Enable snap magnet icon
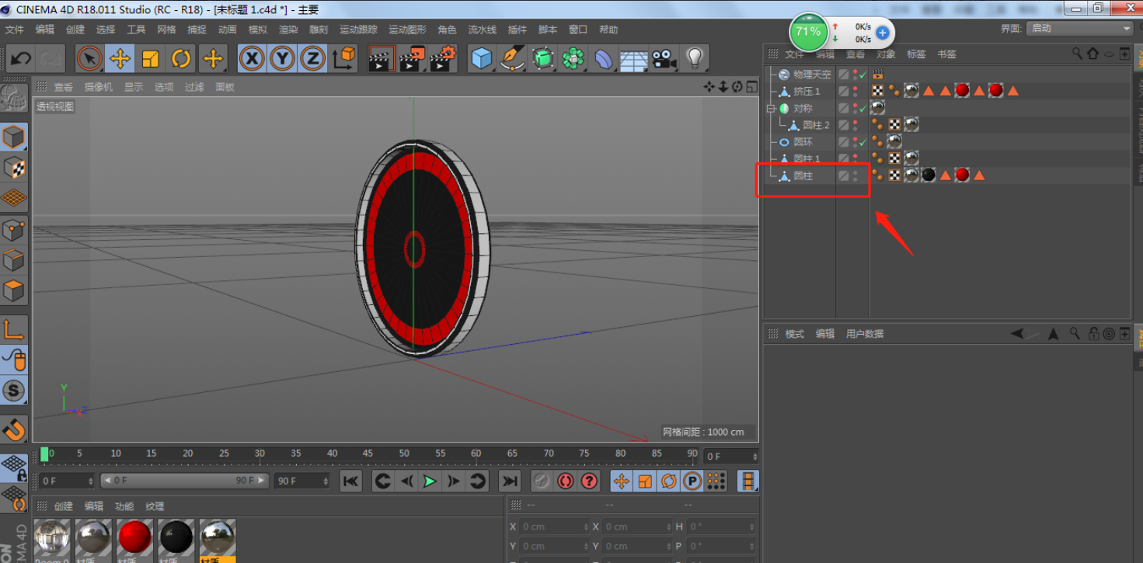The width and height of the screenshot is (1143, 563). (14, 429)
